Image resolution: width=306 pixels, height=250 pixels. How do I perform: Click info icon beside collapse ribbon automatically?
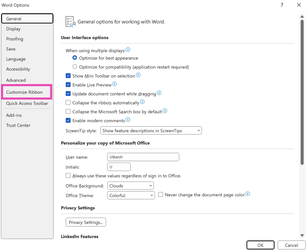coord(142,102)
